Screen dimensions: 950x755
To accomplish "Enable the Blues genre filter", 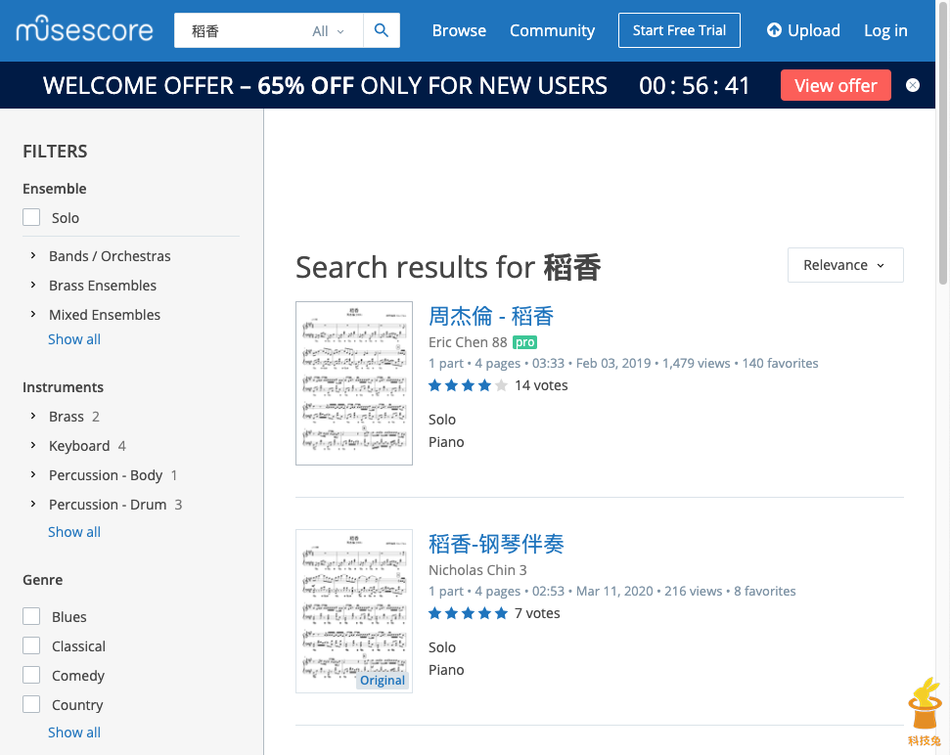I will pyautogui.click(x=31, y=616).
